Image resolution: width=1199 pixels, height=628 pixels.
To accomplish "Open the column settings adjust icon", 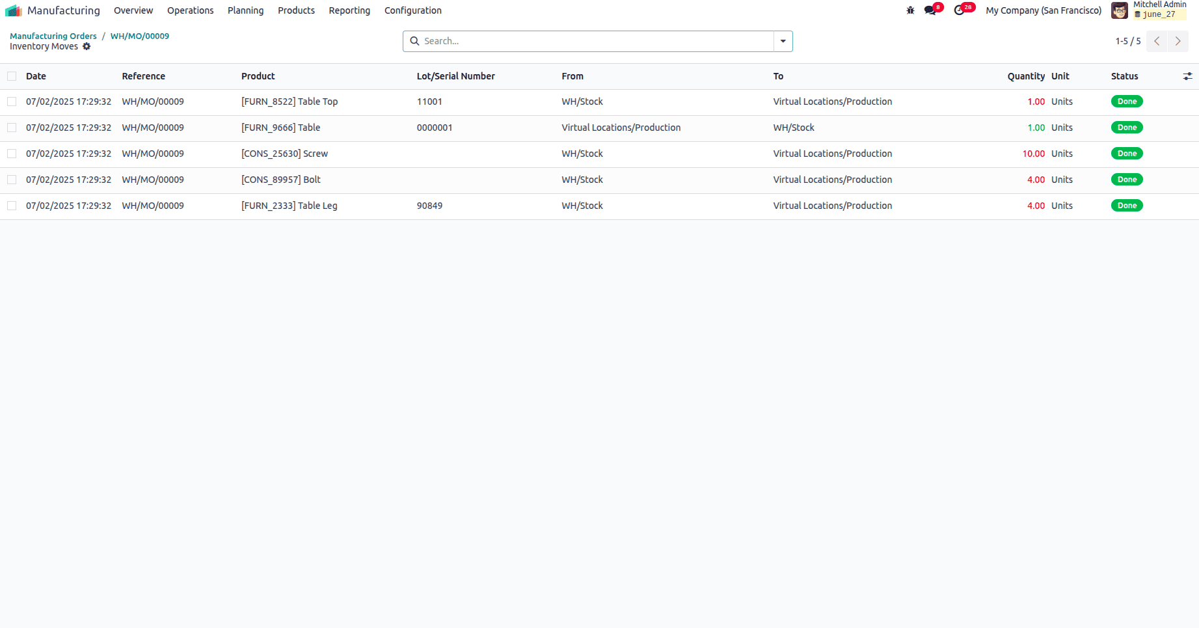I will click(1187, 76).
